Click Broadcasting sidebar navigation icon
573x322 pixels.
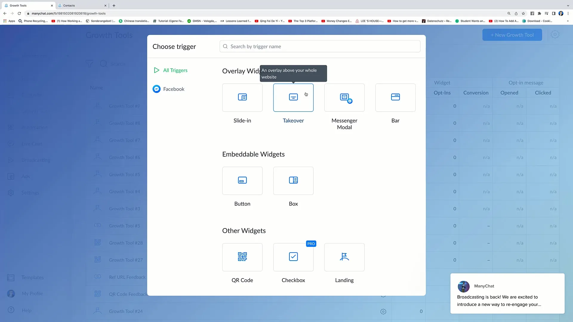11,160
